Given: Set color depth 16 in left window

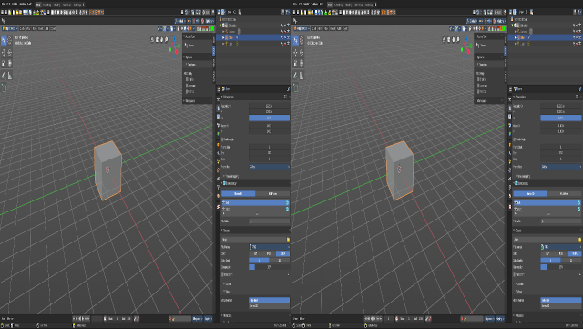Looking at the screenshot, I should 280,260.
